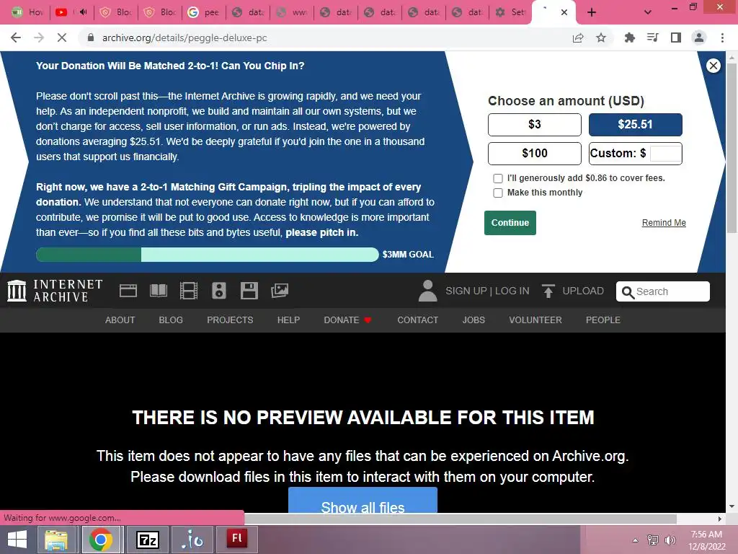738x554 pixels.
Task: Select the $25.51 donation amount
Action: click(x=636, y=124)
